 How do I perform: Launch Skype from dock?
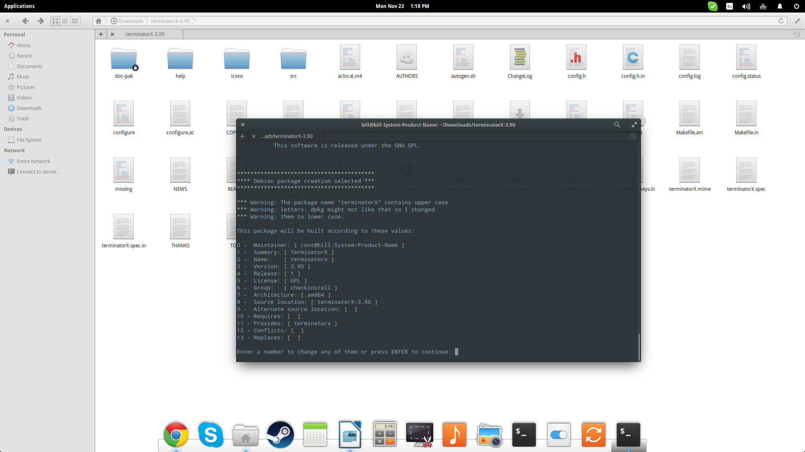tap(211, 435)
